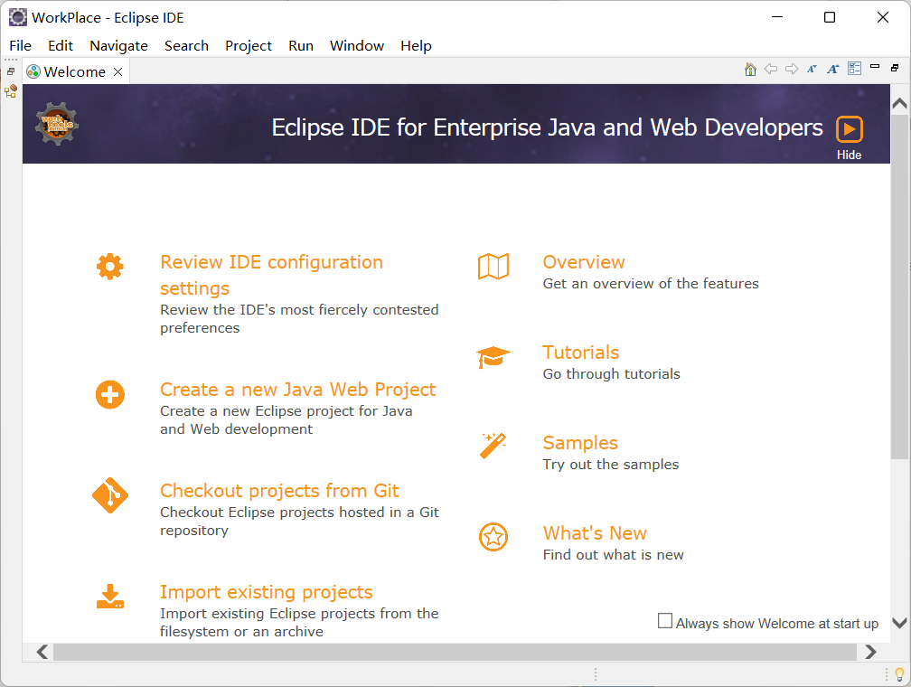Click the Home icon in Welcome toolbar
The width and height of the screenshot is (911, 687).
click(x=750, y=70)
